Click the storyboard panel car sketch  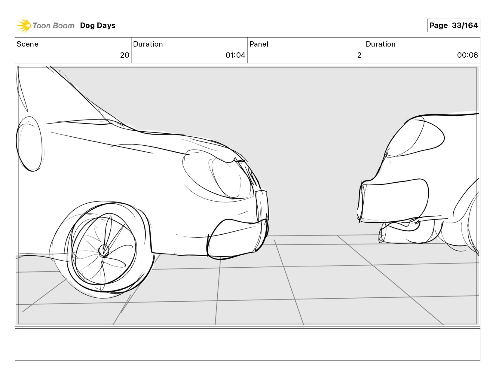tap(248, 196)
